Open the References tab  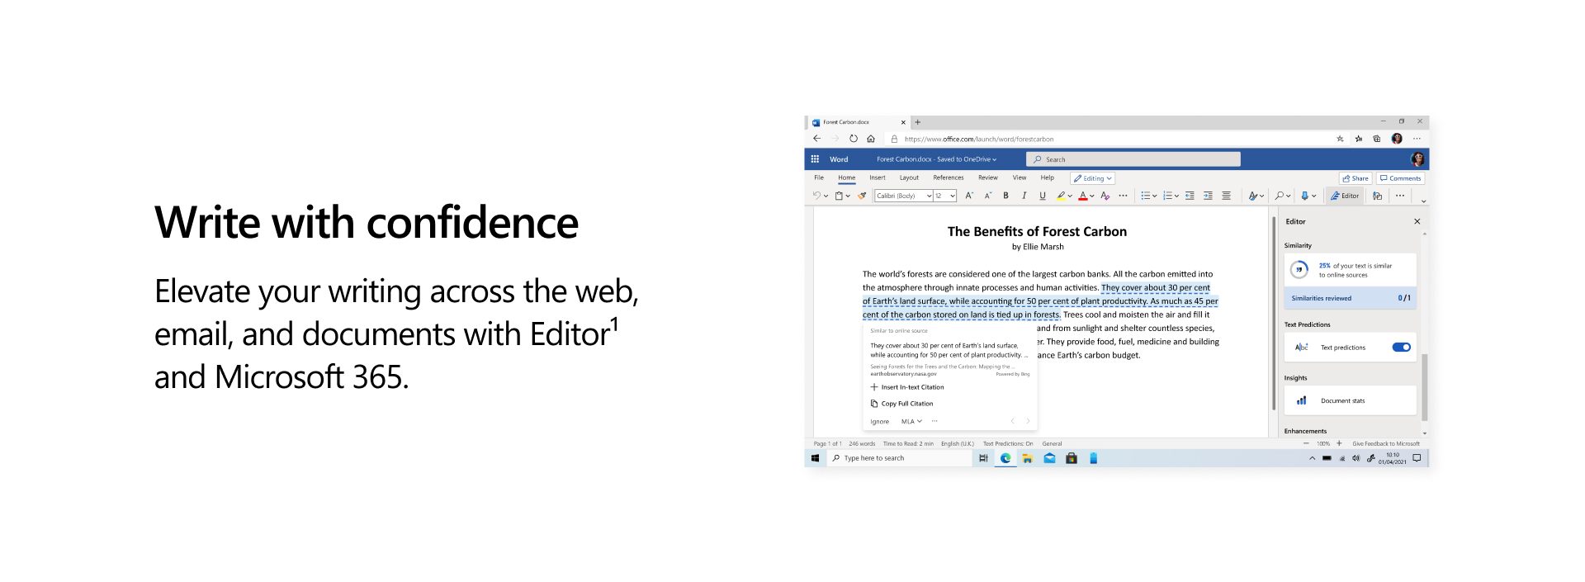tap(948, 177)
